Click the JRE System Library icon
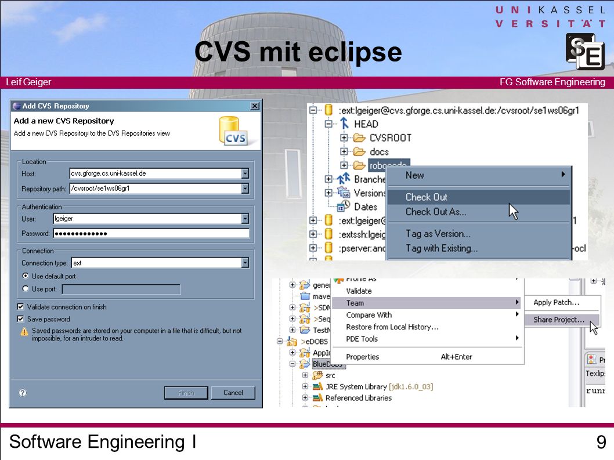Screen dimensions: 614x460 [x=317, y=387]
